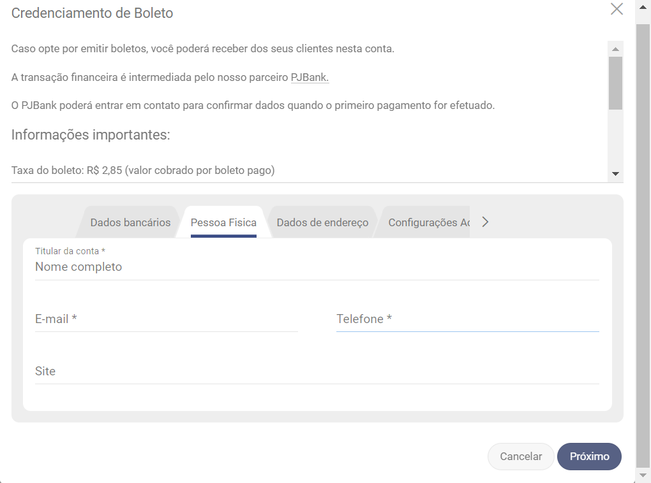
Task: Click into the E-mail field
Action: click(x=166, y=319)
